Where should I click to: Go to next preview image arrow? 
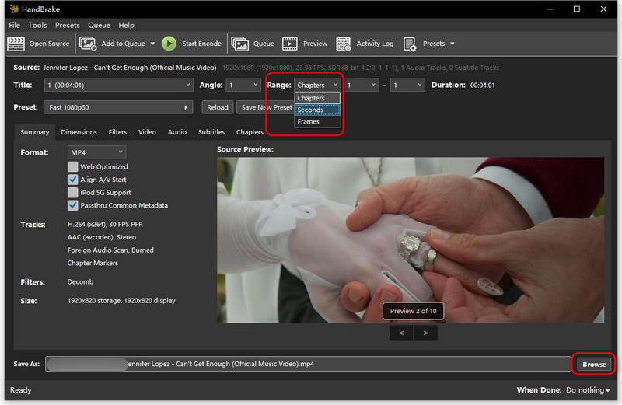pos(425,333)
